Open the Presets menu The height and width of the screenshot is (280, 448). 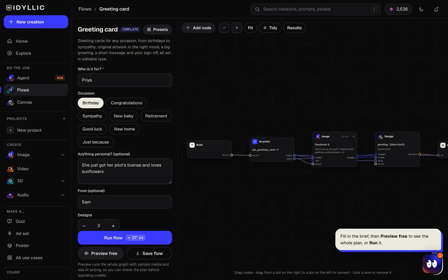tap(157, 30)
